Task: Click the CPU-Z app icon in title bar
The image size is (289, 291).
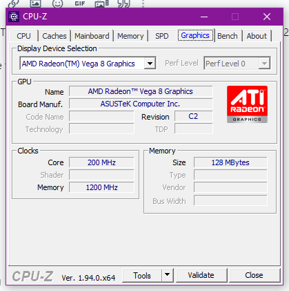Action: click(x=14, y=17)
